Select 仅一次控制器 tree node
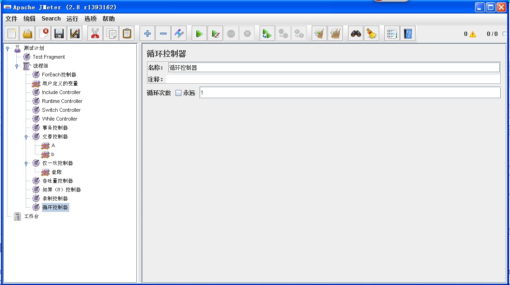 pyautogui.click(x=58, y=163)
